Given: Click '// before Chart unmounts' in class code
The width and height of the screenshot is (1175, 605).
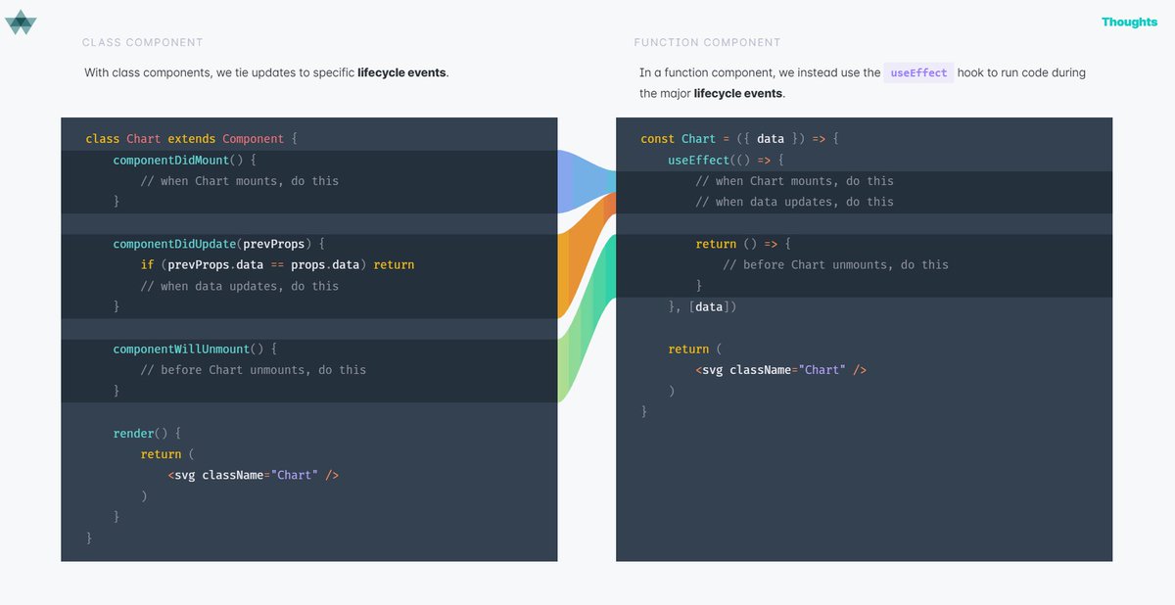Looking at the screenshot, I should 254,370.
